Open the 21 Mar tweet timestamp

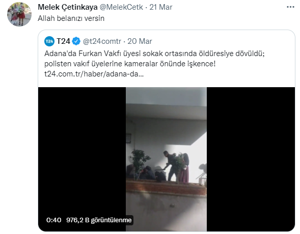point(161,7)
